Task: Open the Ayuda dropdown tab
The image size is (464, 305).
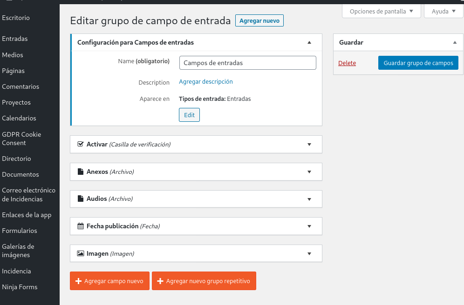Action: pyautogui.click(x=443, y=11)
